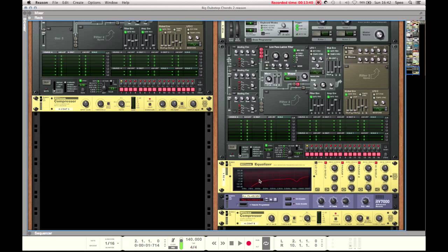Toggle Soft Knee on the M COMP 3 compressor
Screen dimensions: 448x252
pyautogui.click(x=294, y=219)
